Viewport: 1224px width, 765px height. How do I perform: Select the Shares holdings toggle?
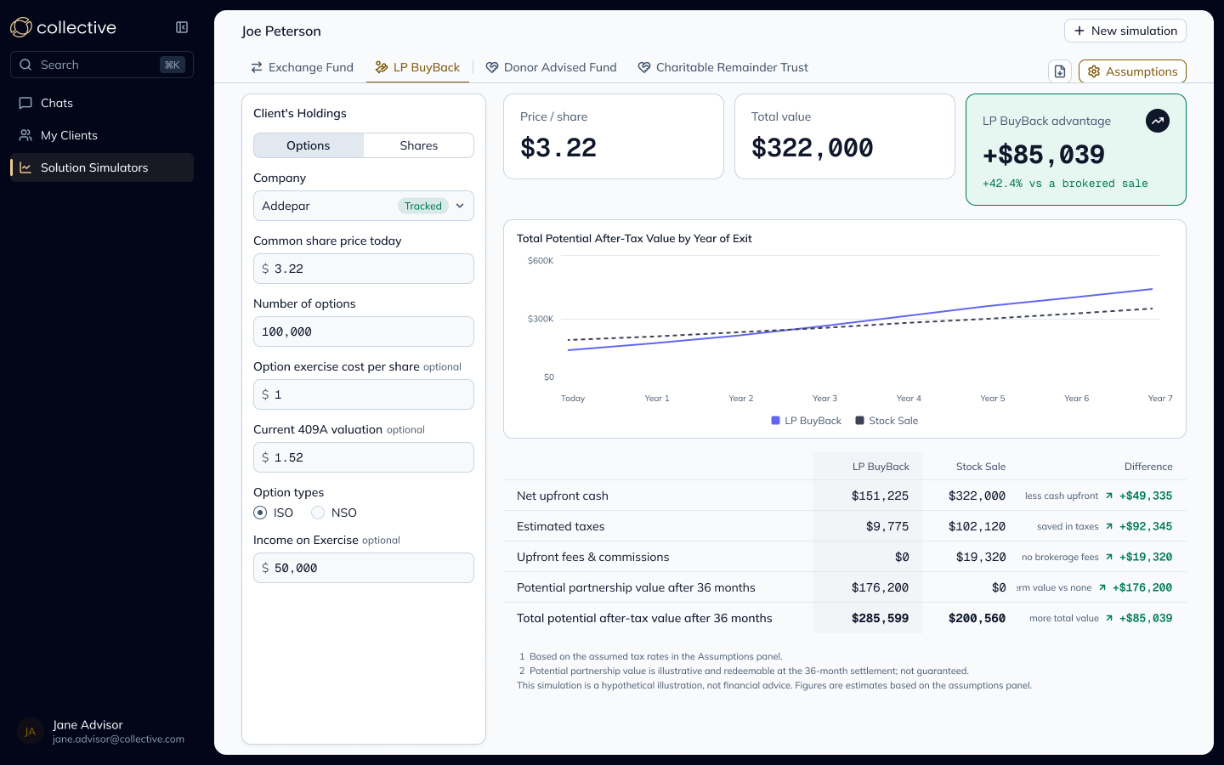[x=419, y=145]
